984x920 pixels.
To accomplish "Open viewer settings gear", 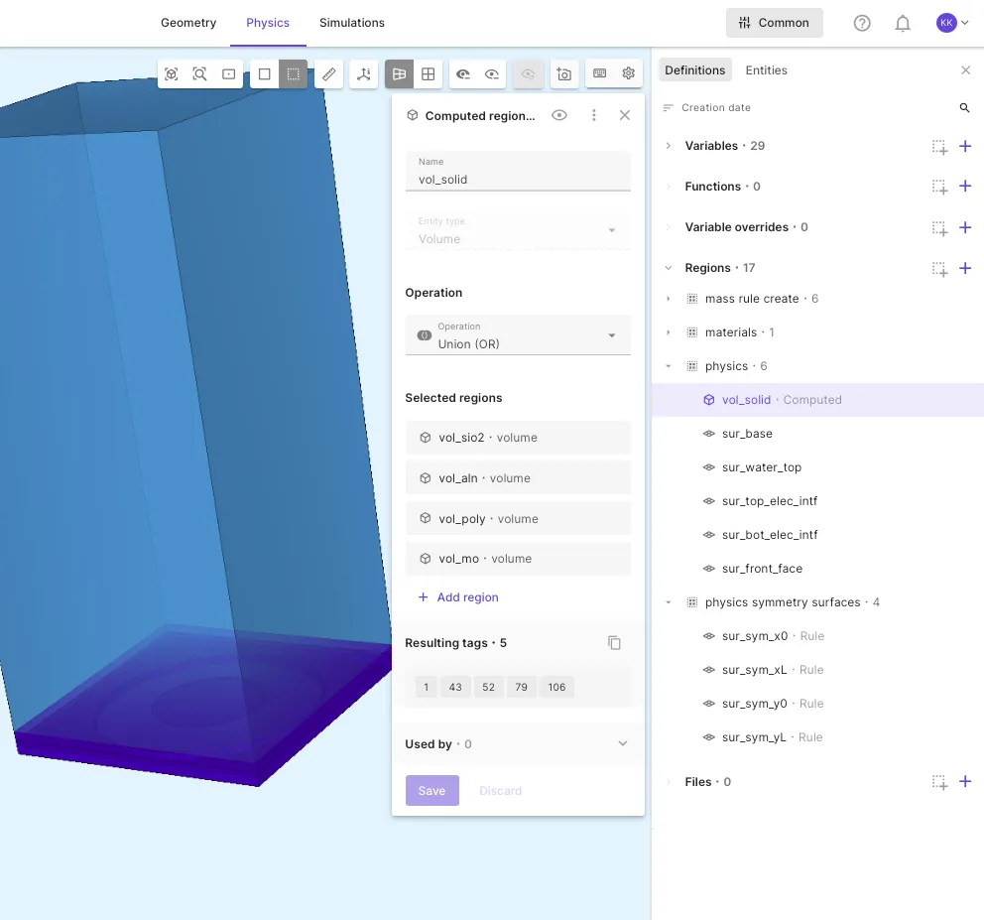I will tap(628, 74).
